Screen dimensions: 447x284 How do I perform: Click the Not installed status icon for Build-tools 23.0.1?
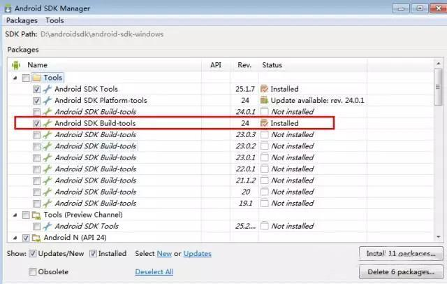point(265,157)
